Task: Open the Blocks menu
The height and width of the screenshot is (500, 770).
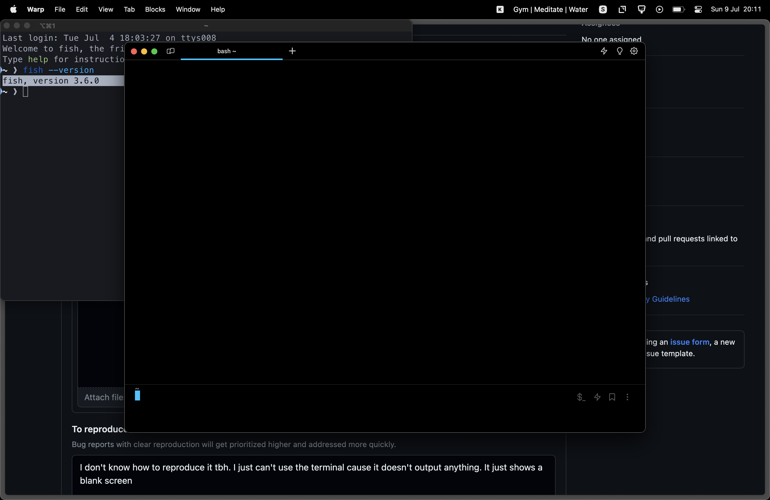Action: [155, 9]
